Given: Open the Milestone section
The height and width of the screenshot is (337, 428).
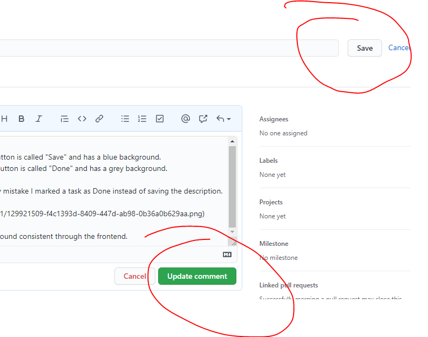Looking at the screenshot, I should (x=274, y=244).
